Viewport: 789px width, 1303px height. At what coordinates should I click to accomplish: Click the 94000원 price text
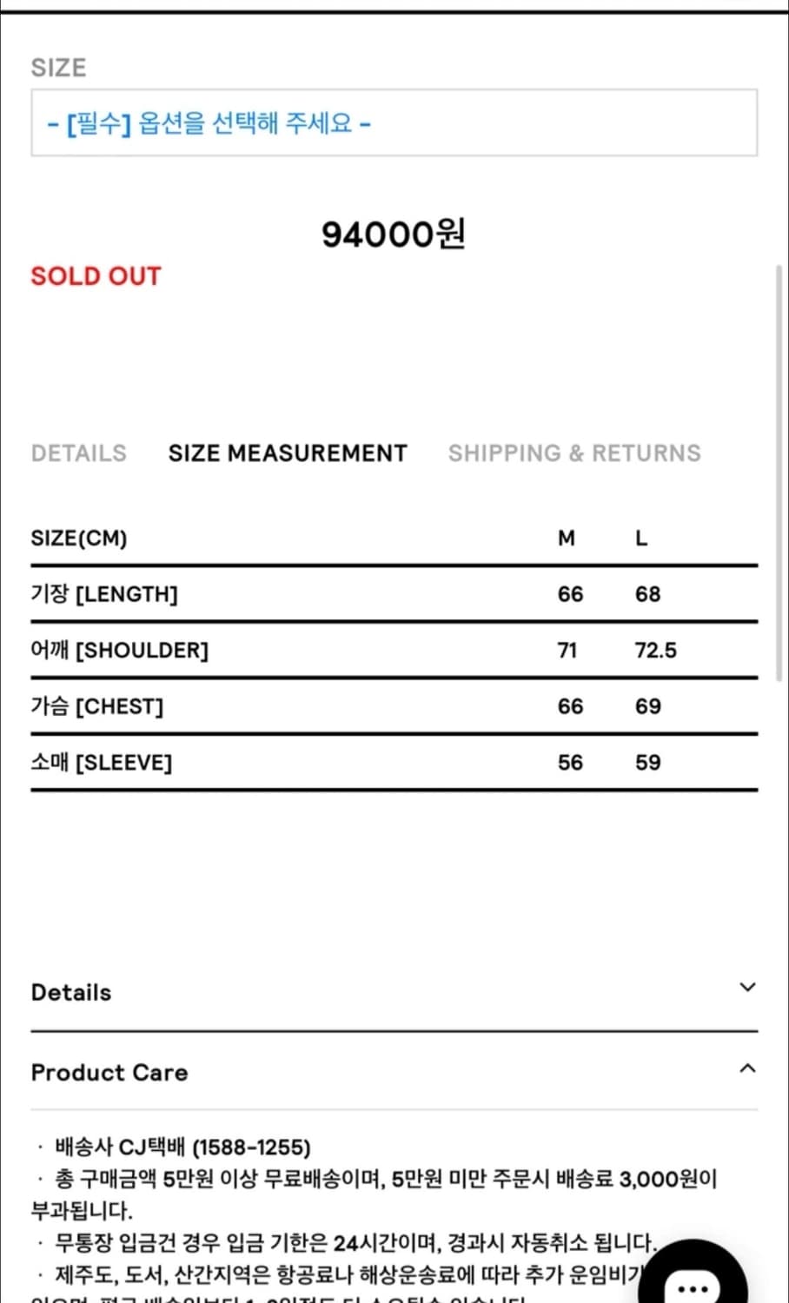pyautogui.click(x=394, y=234)
